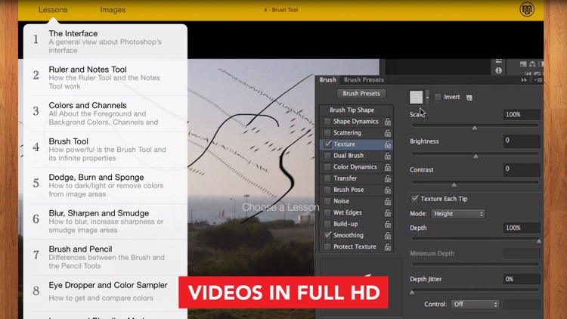Click the Contrast slider handle
This screenshot has width=567, height=319.
454,184
